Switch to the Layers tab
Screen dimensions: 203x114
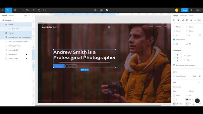[4, 16]
